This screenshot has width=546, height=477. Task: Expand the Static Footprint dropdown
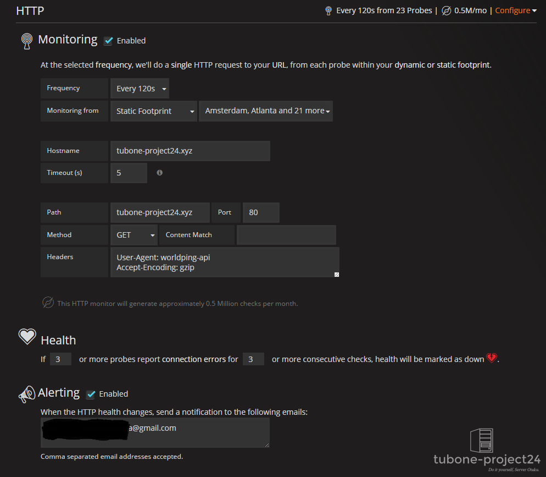coord(154,111)
